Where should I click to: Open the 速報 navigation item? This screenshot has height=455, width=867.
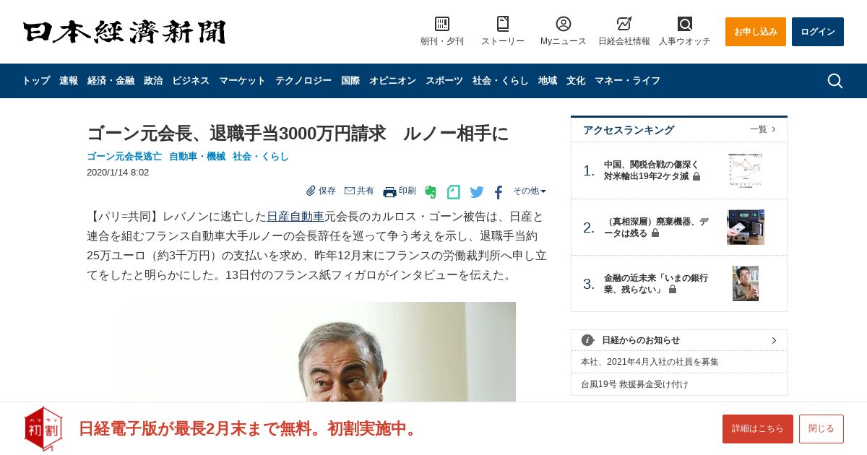pos(69,81)
